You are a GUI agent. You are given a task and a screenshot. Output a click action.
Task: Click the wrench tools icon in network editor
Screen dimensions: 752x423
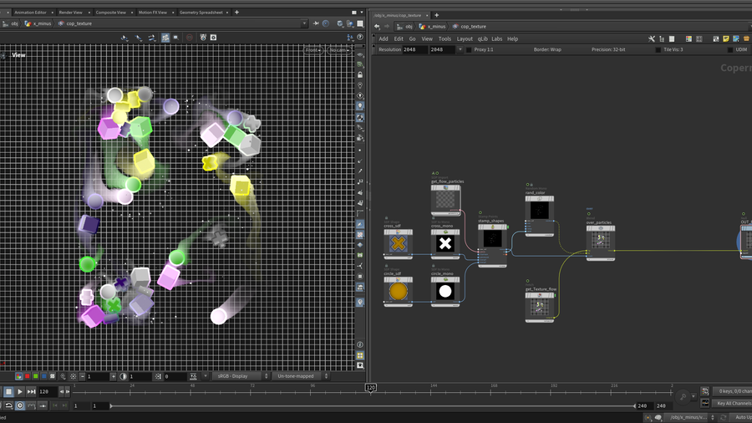pyautogui.click(x=652, y=38)
